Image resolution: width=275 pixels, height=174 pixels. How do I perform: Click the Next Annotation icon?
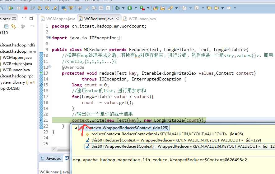[184, 8]
